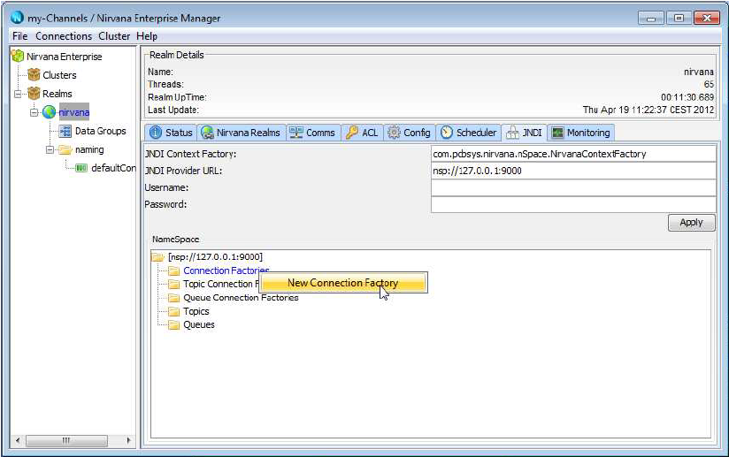Click the nsp://127.0.0.1:9000 root folder icon

pyautogui.click(x=158, y=257)
